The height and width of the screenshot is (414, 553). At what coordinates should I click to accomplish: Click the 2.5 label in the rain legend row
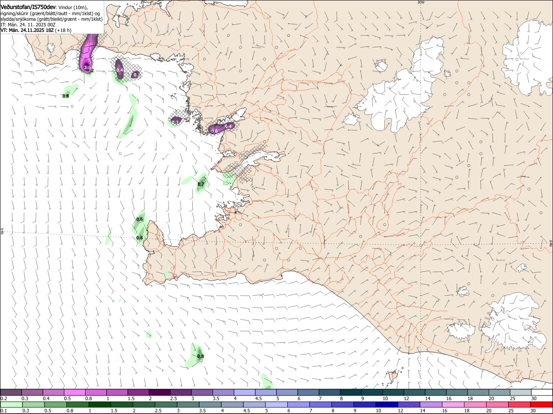click(159, 411)
